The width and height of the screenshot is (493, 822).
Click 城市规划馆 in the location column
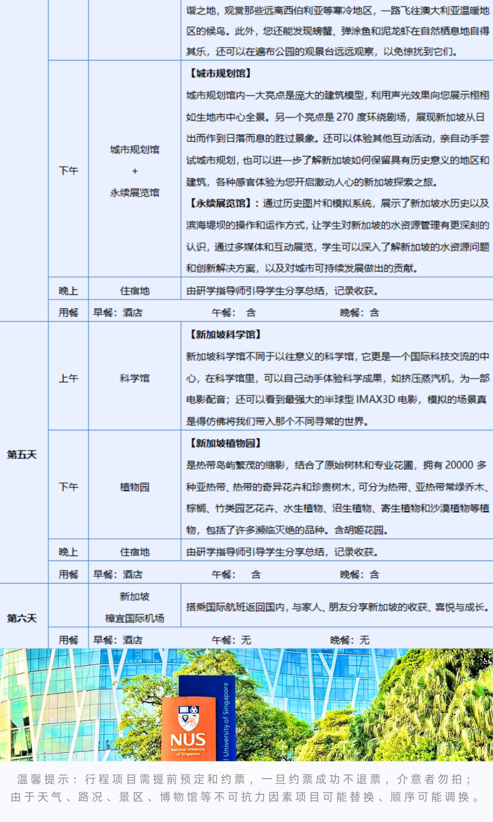pyautogui.click(x=135, y=150)
